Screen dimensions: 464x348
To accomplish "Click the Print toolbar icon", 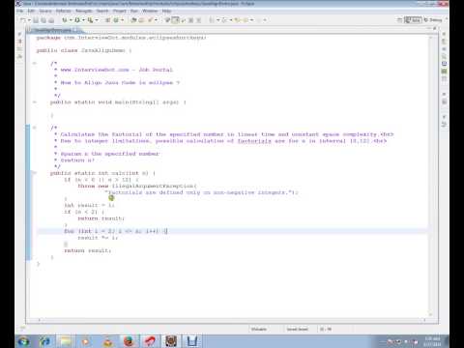I will [51, 20].
